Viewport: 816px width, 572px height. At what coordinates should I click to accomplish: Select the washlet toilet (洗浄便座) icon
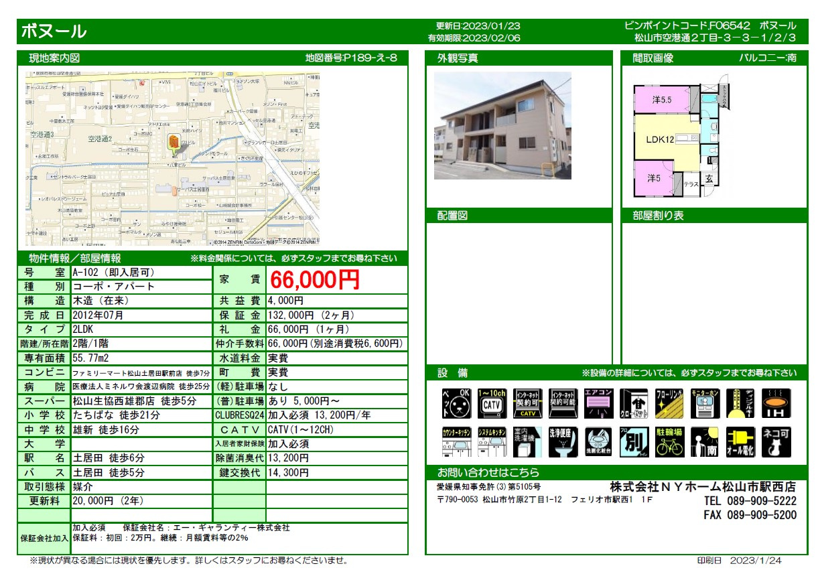(562, 443)
